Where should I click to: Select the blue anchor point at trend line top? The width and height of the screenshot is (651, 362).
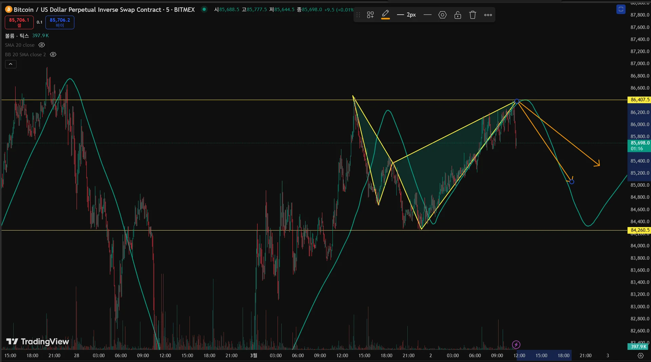pyautogui.click(x=517, y=101)
